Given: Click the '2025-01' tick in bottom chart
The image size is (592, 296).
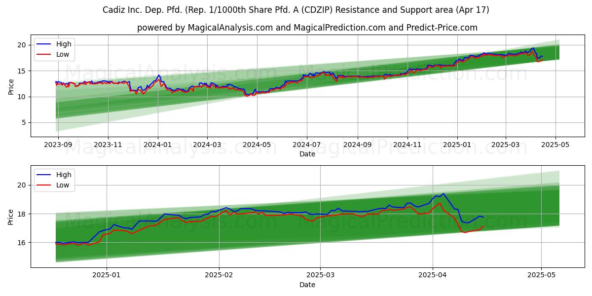Looking at the screenshot, I should tap(107, 275).
